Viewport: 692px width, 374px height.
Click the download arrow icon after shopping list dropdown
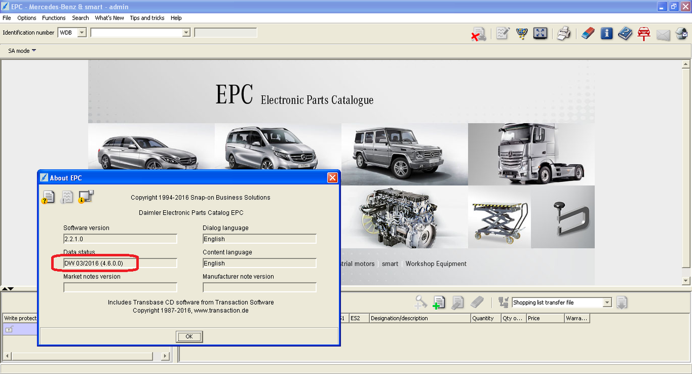(622, 302)
